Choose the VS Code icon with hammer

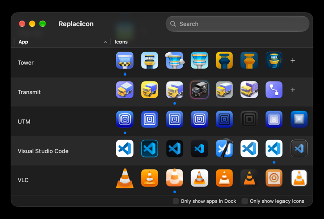(224, 149)
